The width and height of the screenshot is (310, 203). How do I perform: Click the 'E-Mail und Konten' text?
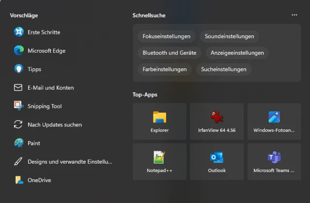50,88
